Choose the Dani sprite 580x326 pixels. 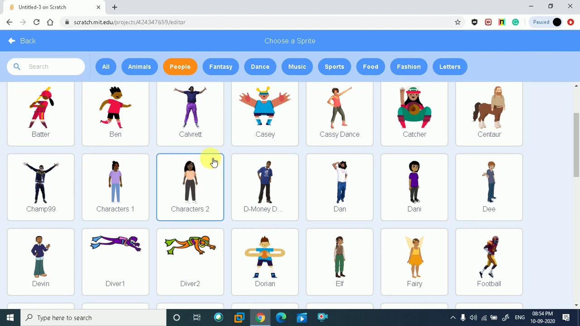point(414,187)
